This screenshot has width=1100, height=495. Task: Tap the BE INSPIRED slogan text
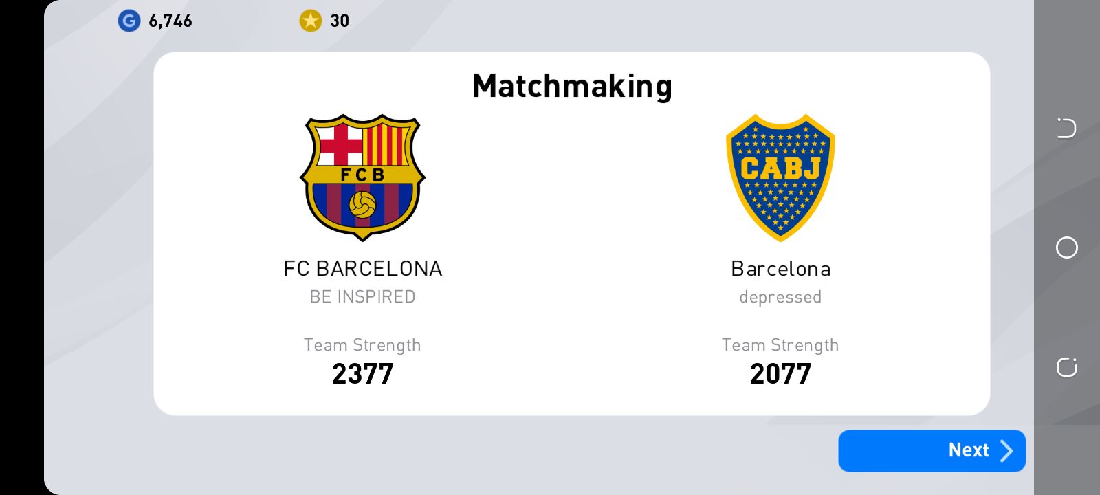click(x=362, y=297)
